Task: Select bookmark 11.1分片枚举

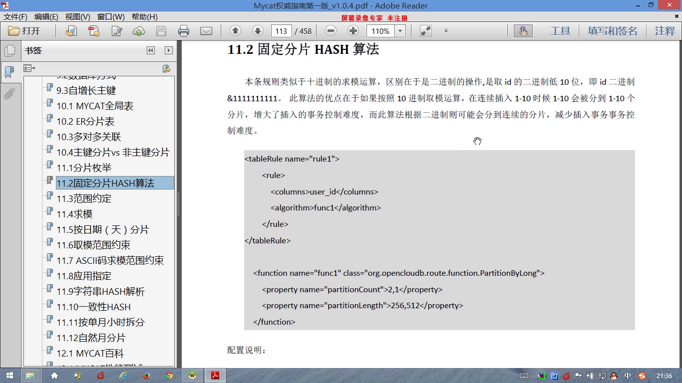Action: point(84,168)
